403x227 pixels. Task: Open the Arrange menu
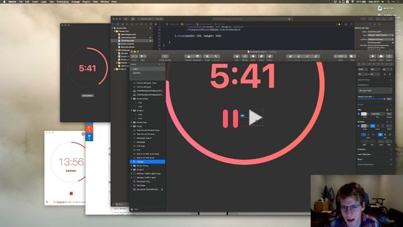point(76,1)
